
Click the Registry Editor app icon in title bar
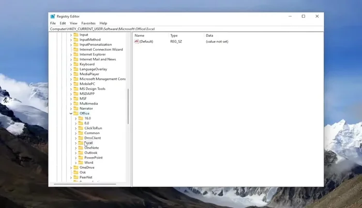pyautogui.click(x=53, y=16)
